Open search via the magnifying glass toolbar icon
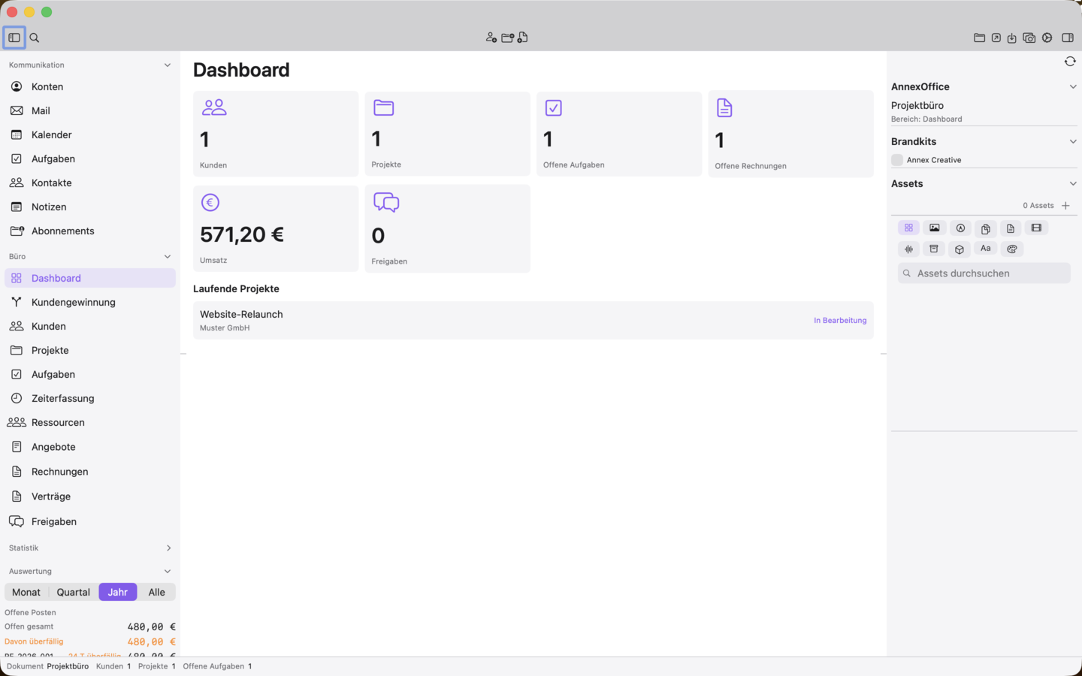Image resolution: width=1082 pixels, height=676 pixels. (35, 38)
